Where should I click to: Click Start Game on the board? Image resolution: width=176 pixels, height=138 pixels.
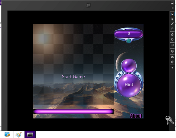pos(74,77)
